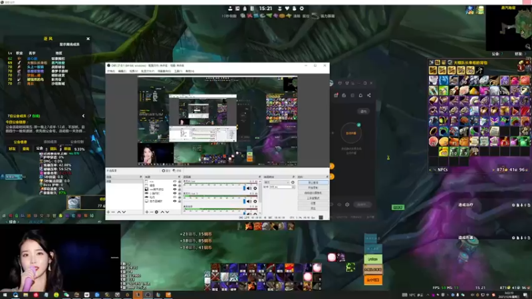Toggle visibility eye of display capture source
Viewport: 532px width, 299px height.
click(x=175, y=201)
